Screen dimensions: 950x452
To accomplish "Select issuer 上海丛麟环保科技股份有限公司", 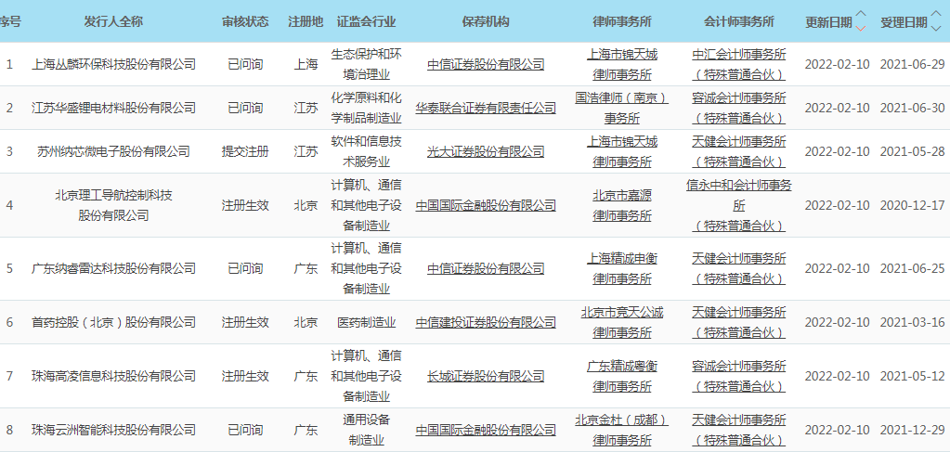I will point(114,64).
